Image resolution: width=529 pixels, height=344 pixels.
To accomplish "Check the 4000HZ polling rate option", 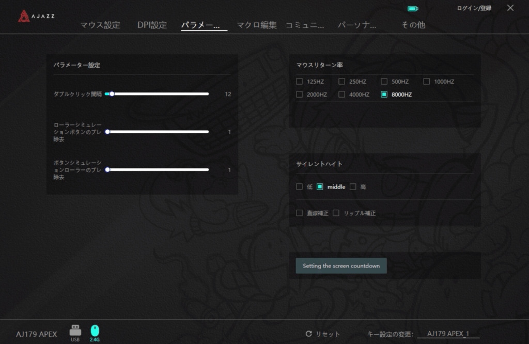I will (x=342, y=95).
